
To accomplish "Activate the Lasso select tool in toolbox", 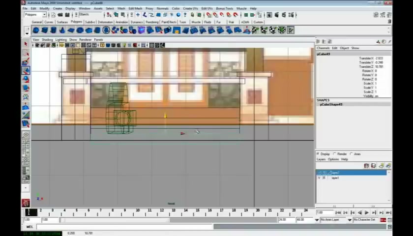I will click(x=26, y=53).
